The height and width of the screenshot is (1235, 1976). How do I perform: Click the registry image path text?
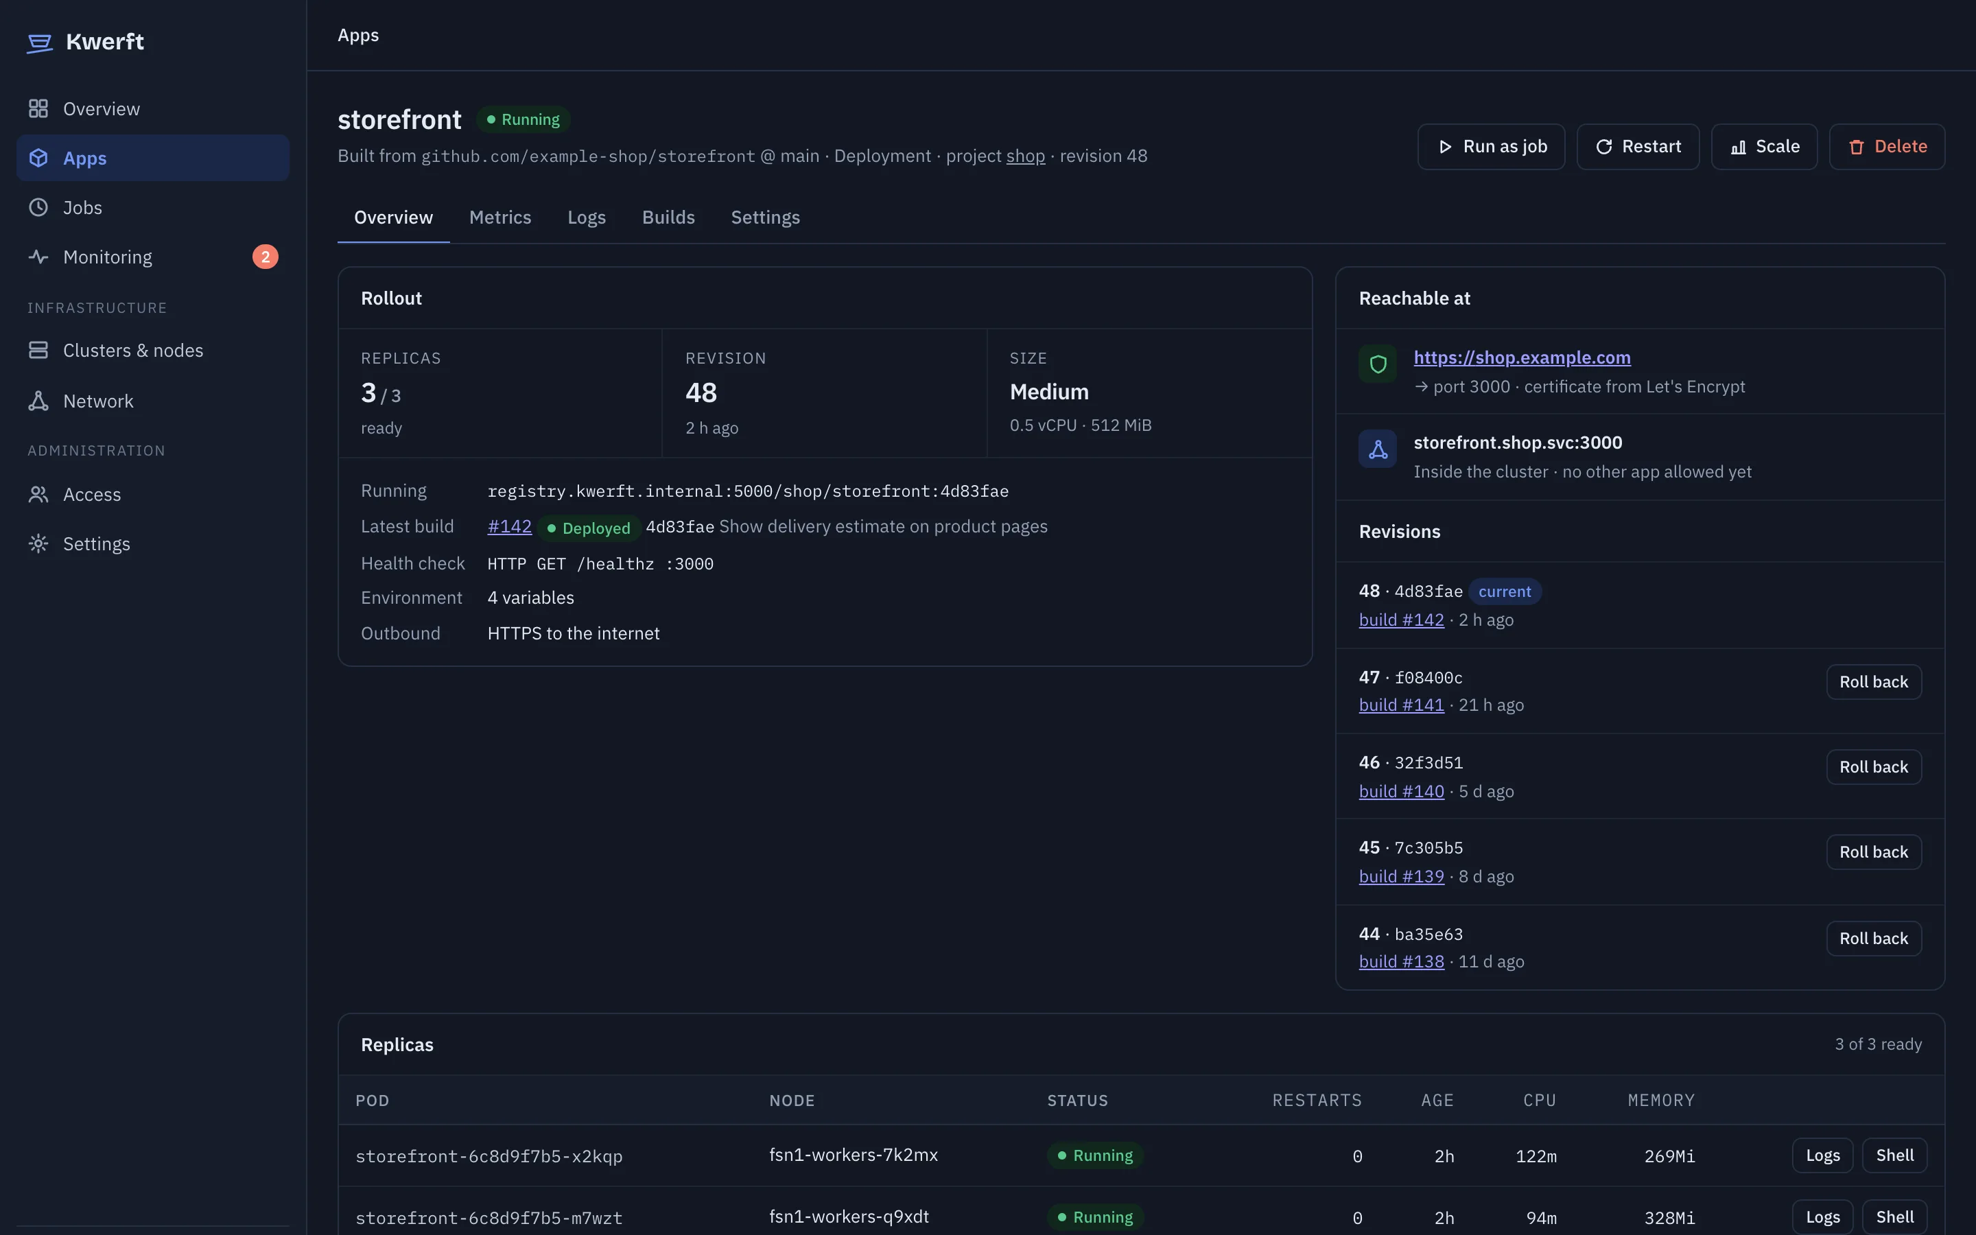pos(748,491)
